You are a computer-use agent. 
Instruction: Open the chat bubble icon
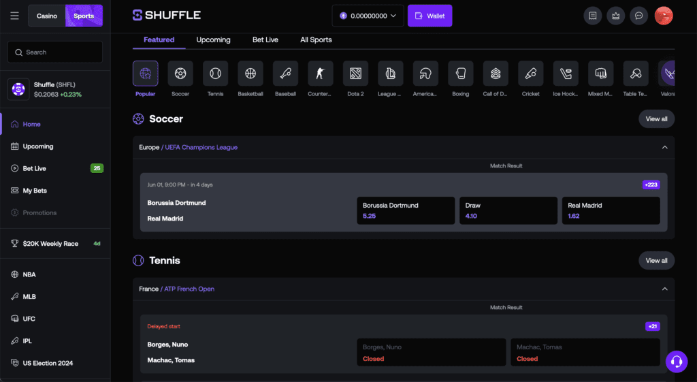coord(638,16)
